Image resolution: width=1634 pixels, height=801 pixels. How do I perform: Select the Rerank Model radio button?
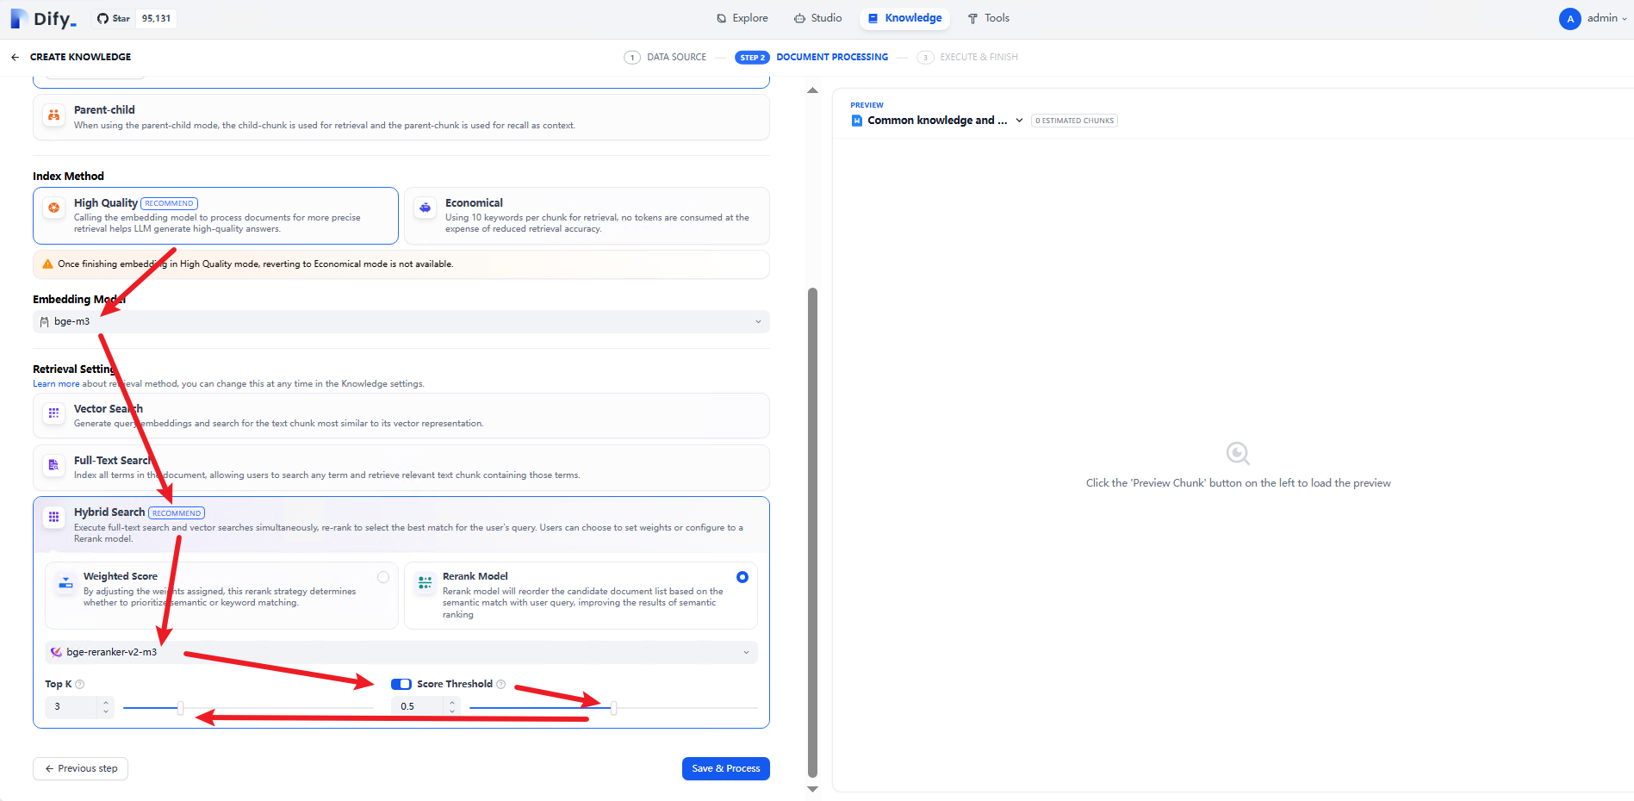click(x=742, y=577)
